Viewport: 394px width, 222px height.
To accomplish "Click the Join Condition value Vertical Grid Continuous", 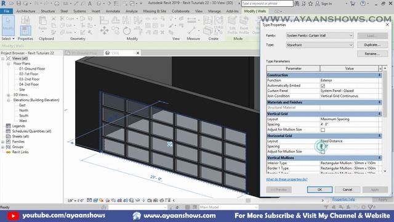I will point(349,96).
